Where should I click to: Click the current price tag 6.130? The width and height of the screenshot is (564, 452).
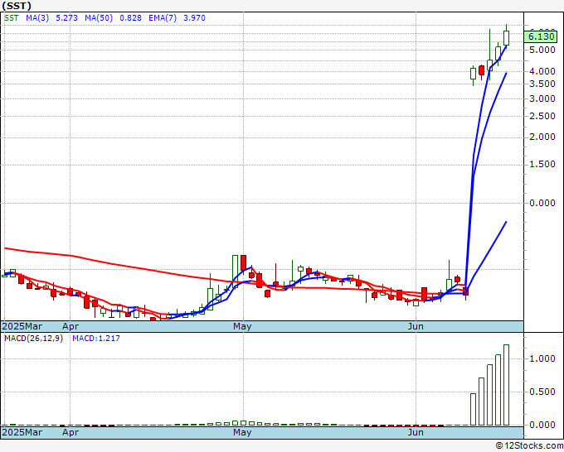point(541,36)
